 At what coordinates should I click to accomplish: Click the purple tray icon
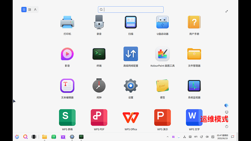click(x=173, y=137)
